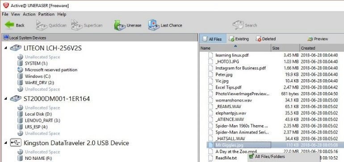Select the Vic.jpg file

tap(222, 81)
